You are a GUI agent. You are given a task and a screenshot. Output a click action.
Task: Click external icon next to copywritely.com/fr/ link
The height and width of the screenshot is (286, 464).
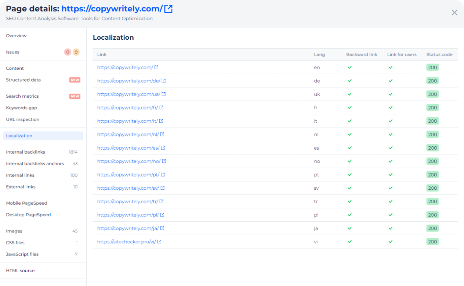tap(162, 108)
